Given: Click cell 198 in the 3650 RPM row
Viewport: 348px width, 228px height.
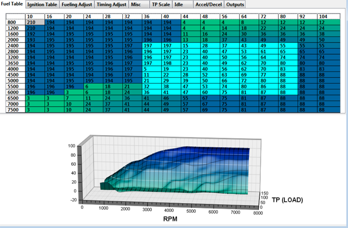Looking at the screenshot, I should [x=167, y=63].
